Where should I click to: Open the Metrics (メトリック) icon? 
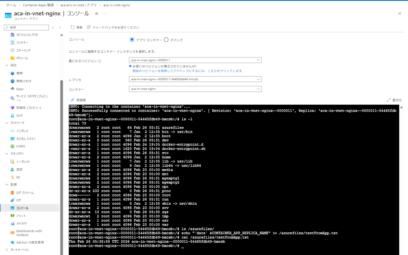[x=13, y=223]
